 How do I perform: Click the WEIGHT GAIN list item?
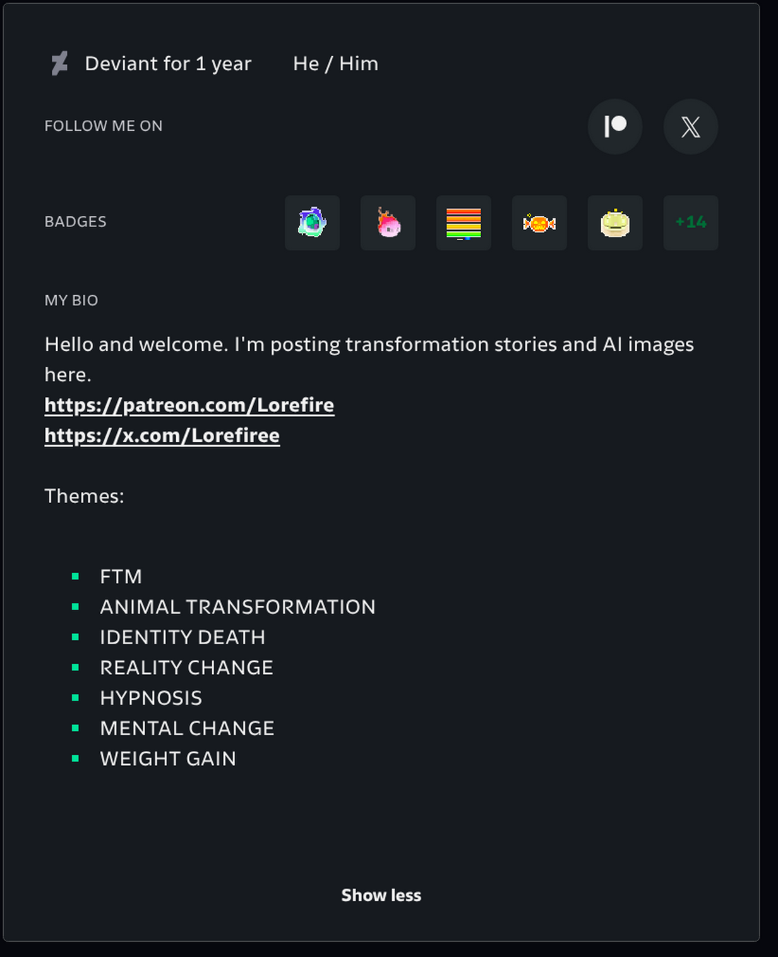pyautogui.click(x=168, y=759)
